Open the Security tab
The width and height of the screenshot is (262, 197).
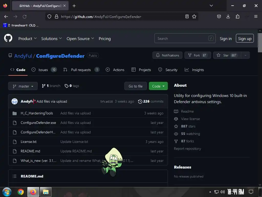point(168,70)
